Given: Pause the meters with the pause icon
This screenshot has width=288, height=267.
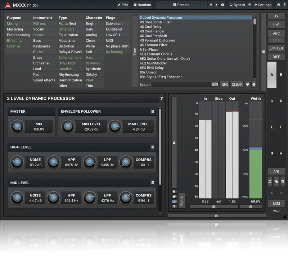Looking at the screenshot, I should tap(174, 192).
